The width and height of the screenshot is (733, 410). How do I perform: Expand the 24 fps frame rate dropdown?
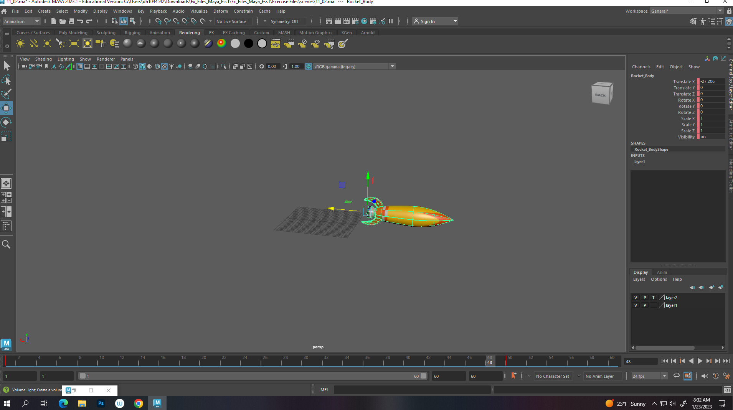click(663, 376)
